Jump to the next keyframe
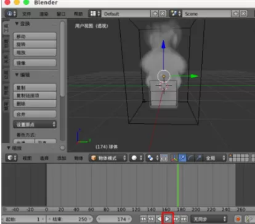The height and width of the screenshot is (224, 255). (176, 219)
